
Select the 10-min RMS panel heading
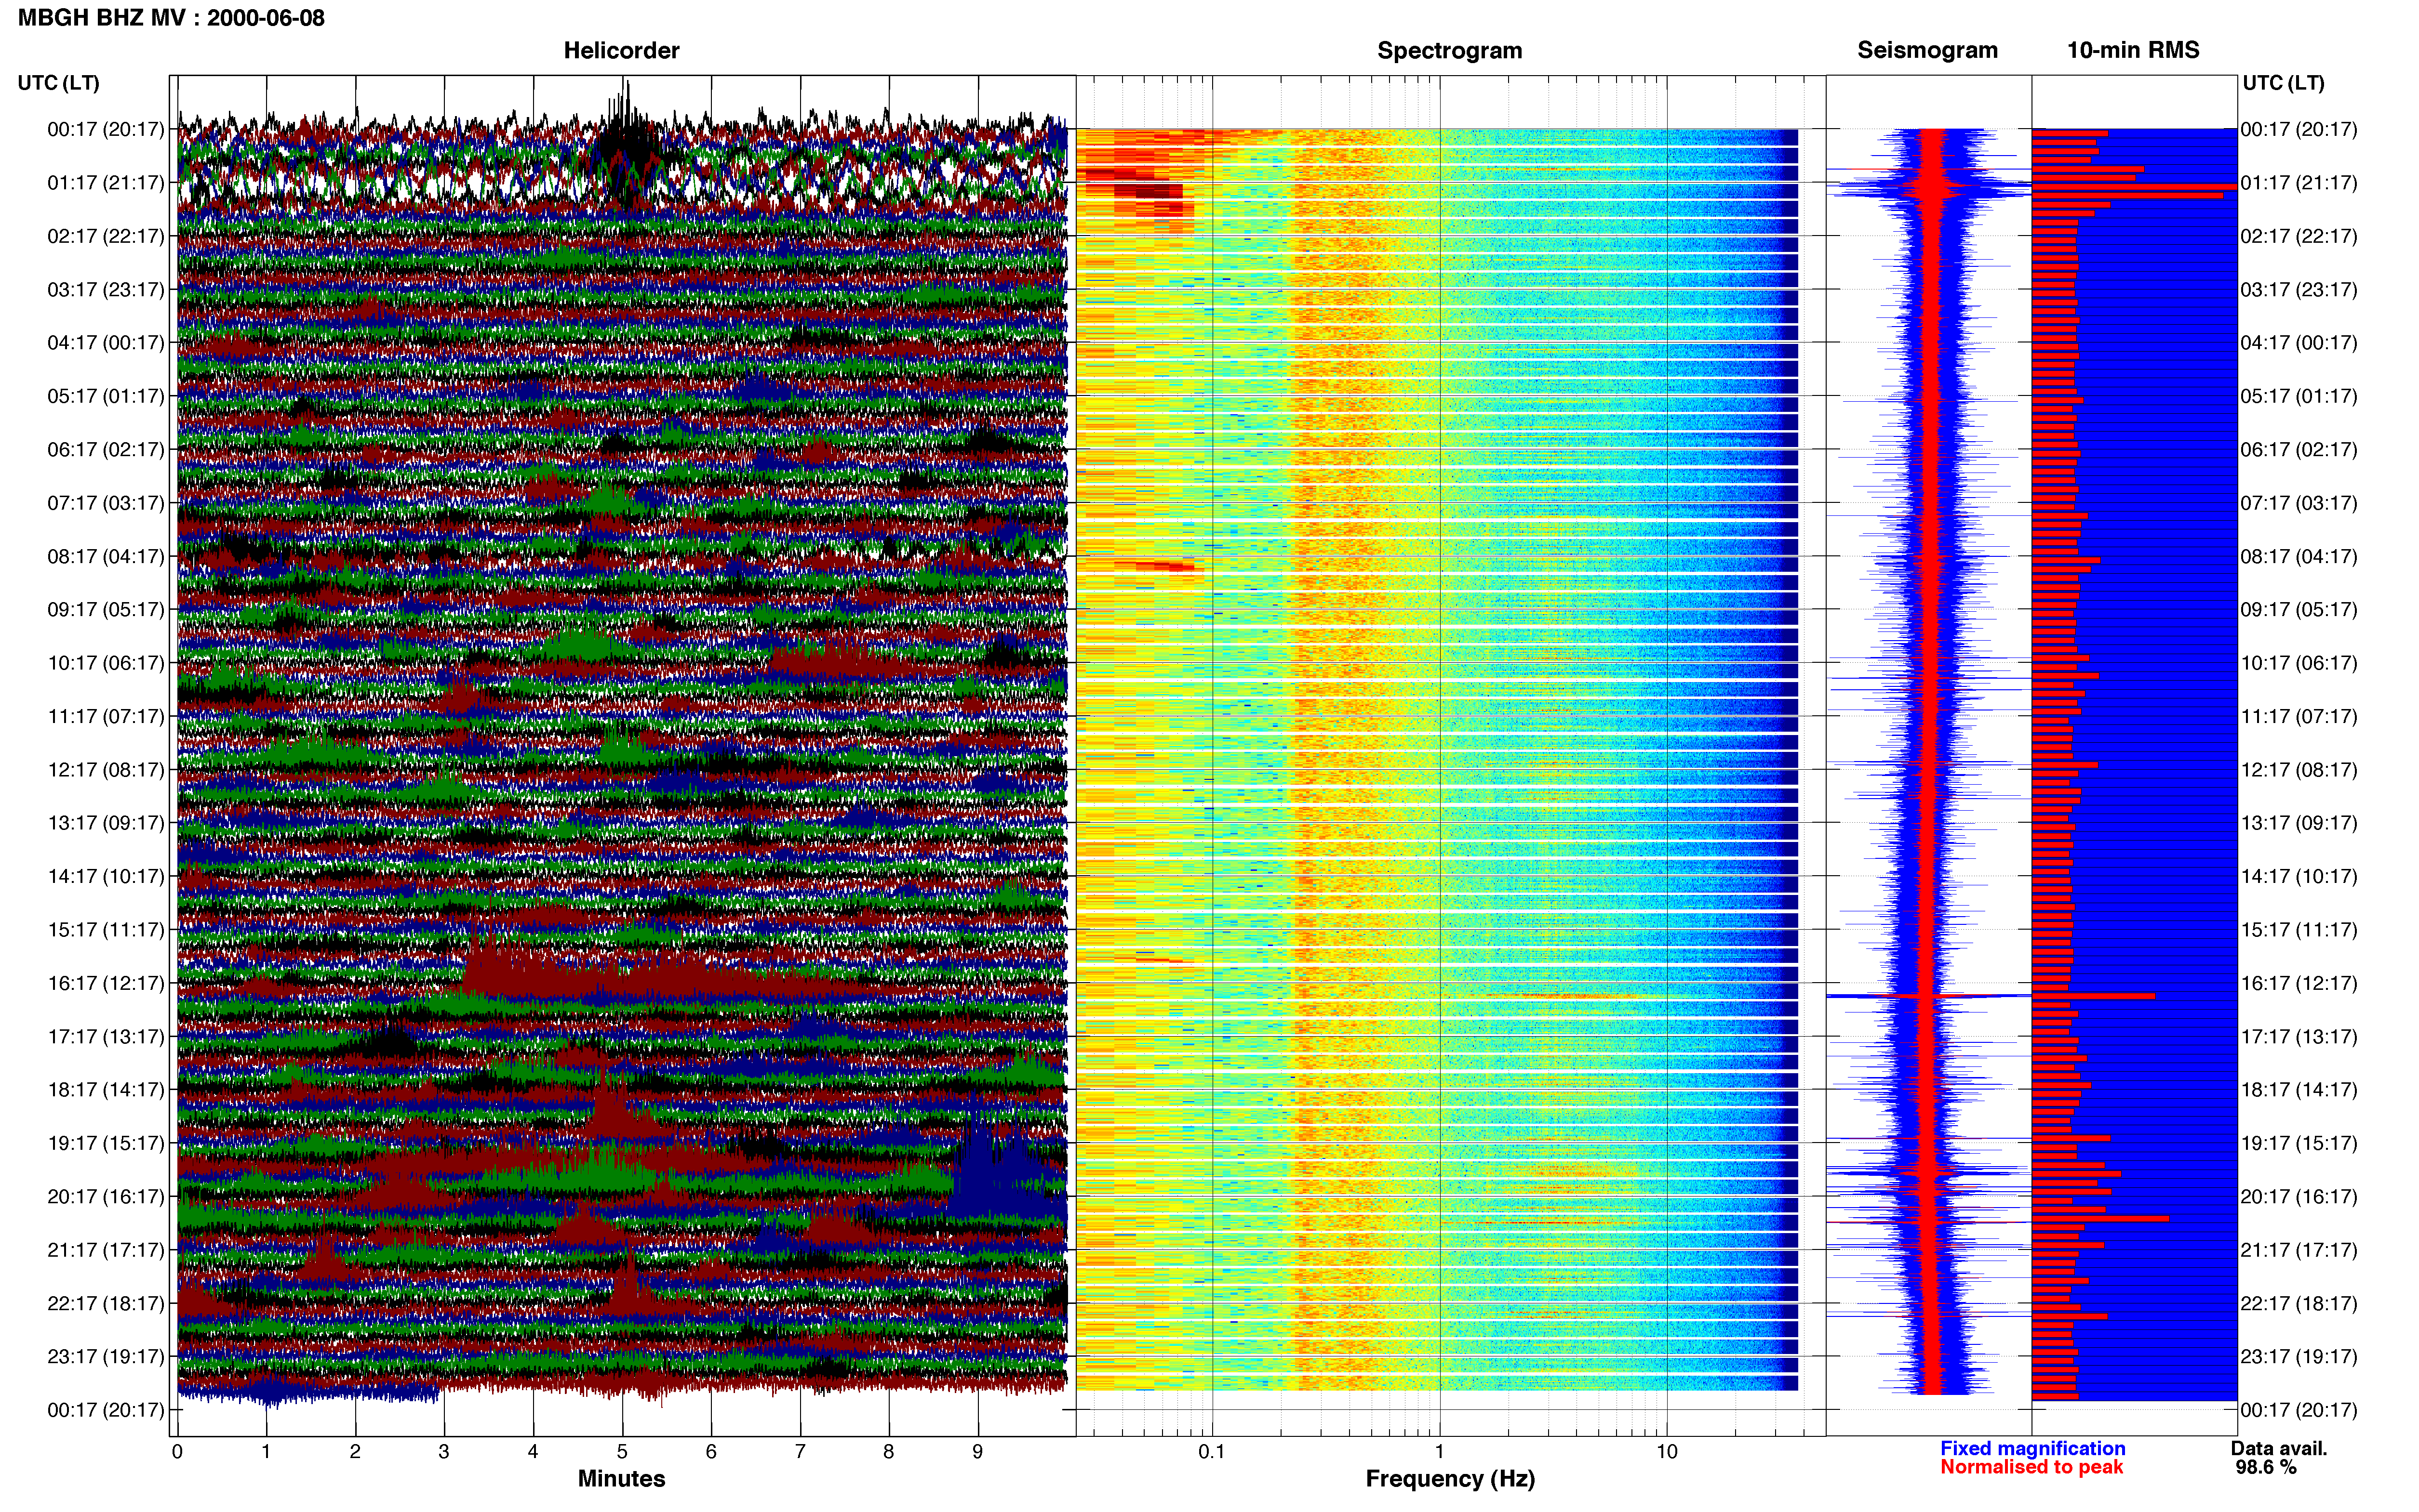click(2133, 50)
